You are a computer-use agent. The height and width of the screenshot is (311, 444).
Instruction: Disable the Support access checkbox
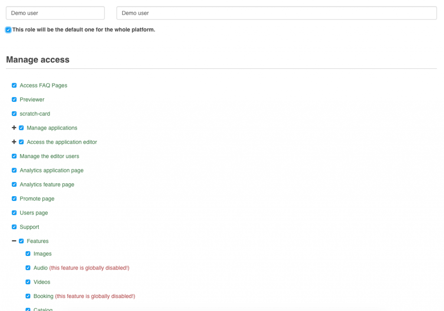14,227
